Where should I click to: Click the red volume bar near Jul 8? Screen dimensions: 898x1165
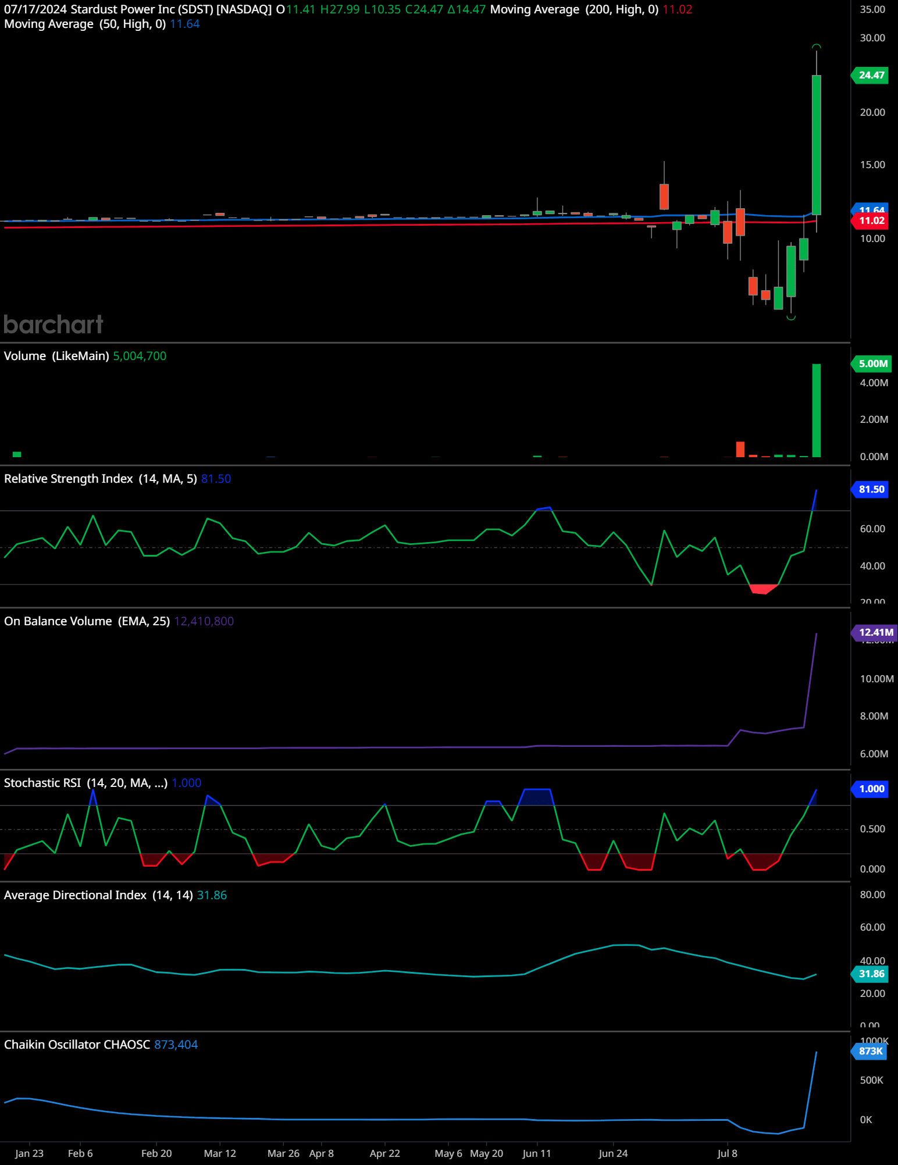point(740,450)
